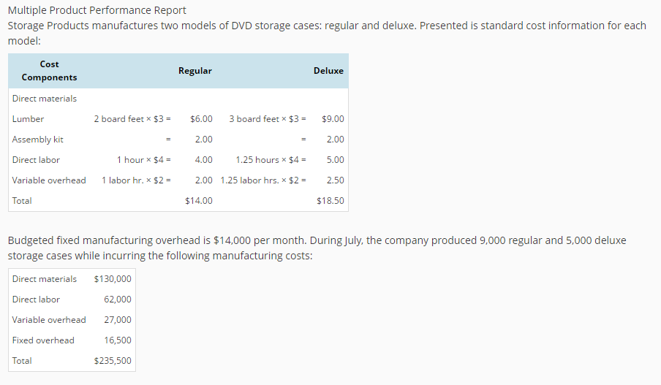
Task: Click the 'Budgeted fixed manufacturing overhead' paragraph
Action: click(316, 248)
